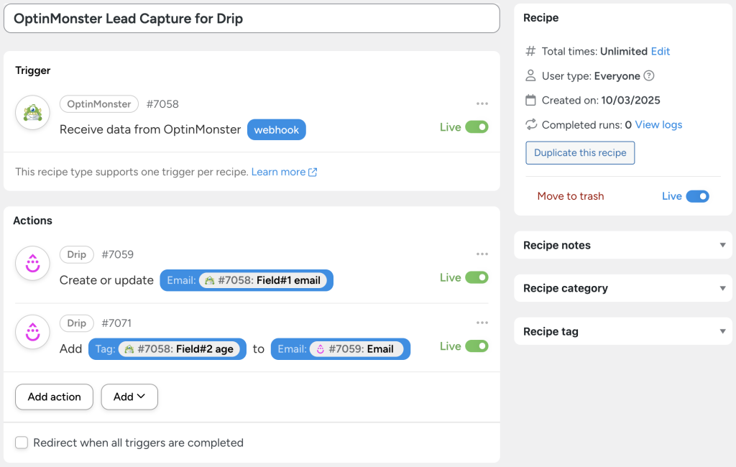Image resolution: width=736 pixels, height=467 pixels.
Task: Open View logs for completed runs
Action: [658, 124]
